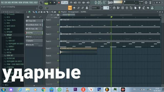
Task: Select the playlist Playback speaker tool
Action: tap(55, 12)
